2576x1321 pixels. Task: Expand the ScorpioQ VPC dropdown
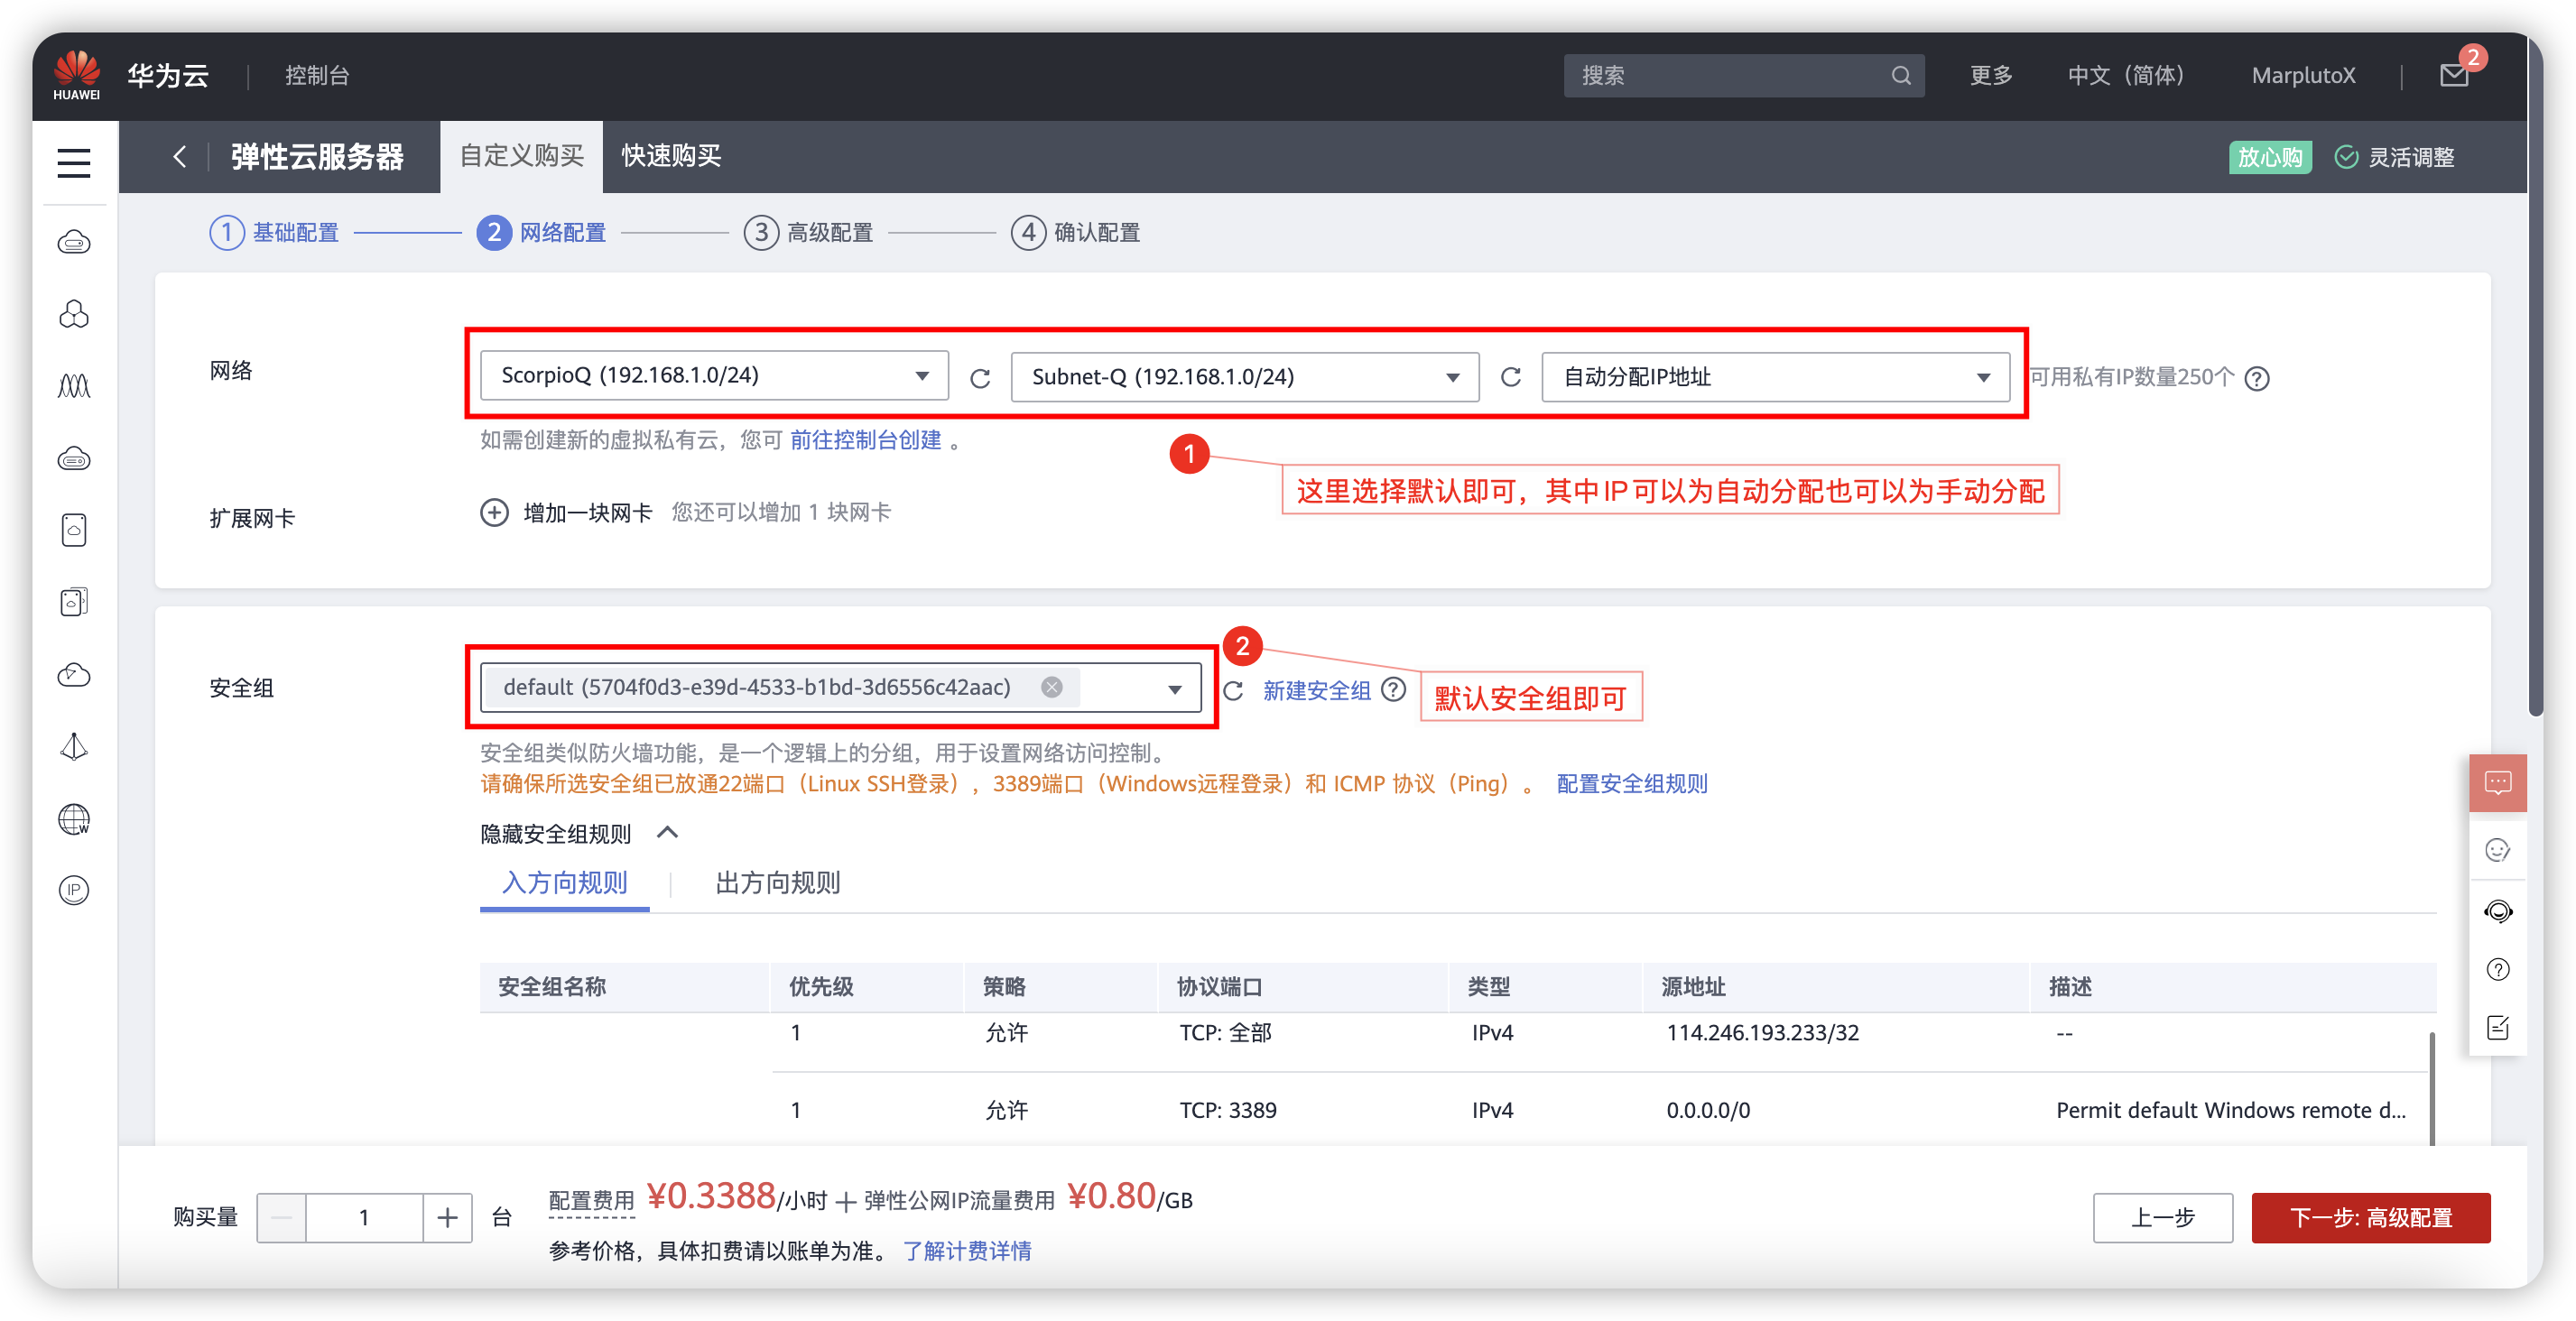coord(714,376)
